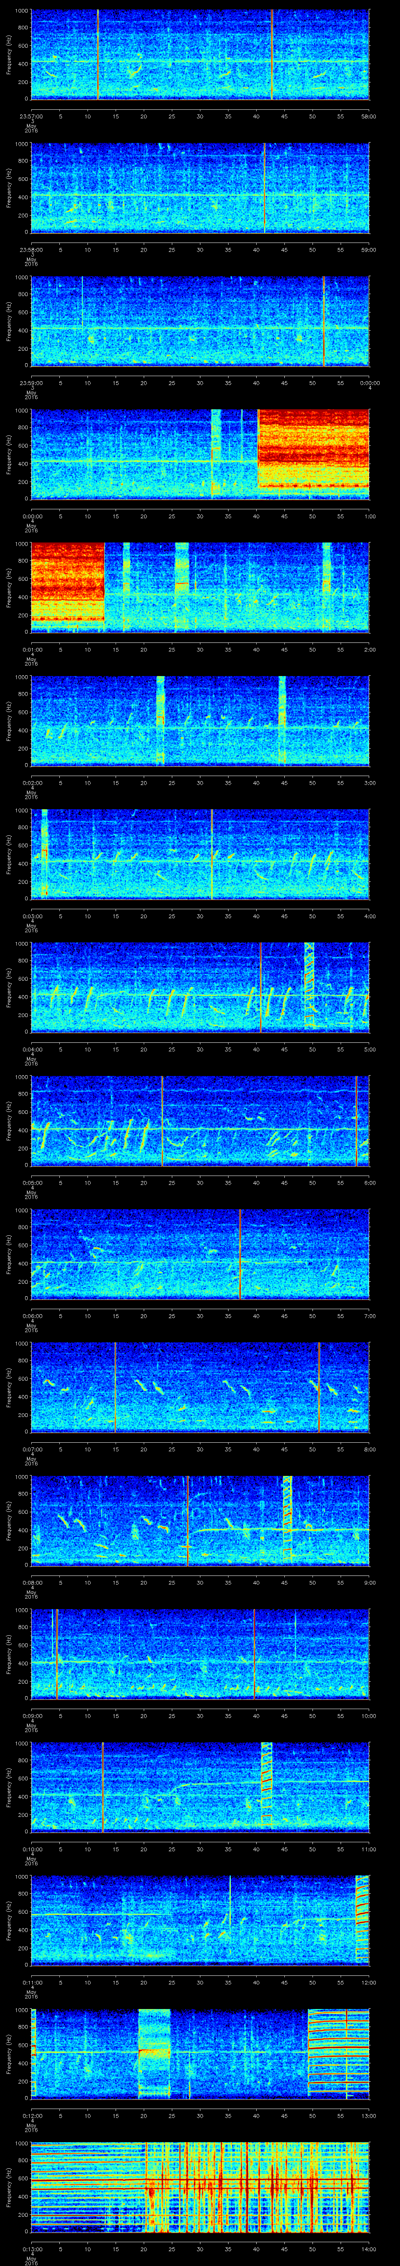The image size is (400, 2266).
Task: Click the 3:00 end time label
Action: click(x=369, y=783)
